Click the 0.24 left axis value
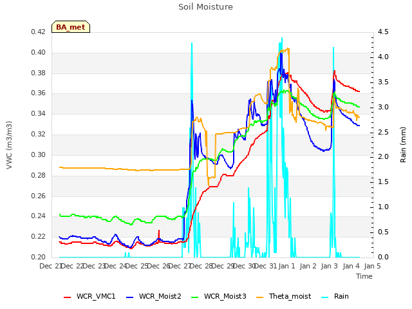Viewport: 412px width, 309px height. pos(39,216)
